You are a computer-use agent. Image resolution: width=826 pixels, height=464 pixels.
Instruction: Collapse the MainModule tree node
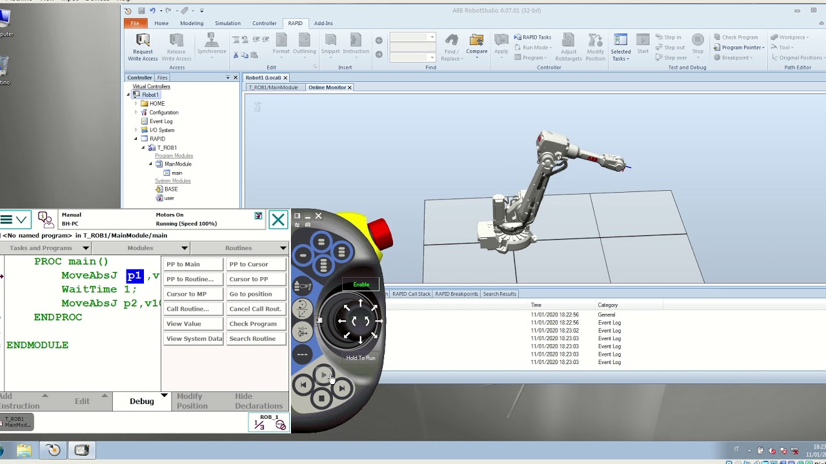(x=151, y=164)
